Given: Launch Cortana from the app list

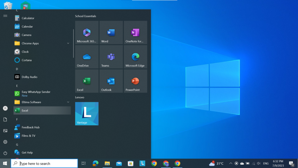Looking at the screenshot, I should tap(42, 60).
